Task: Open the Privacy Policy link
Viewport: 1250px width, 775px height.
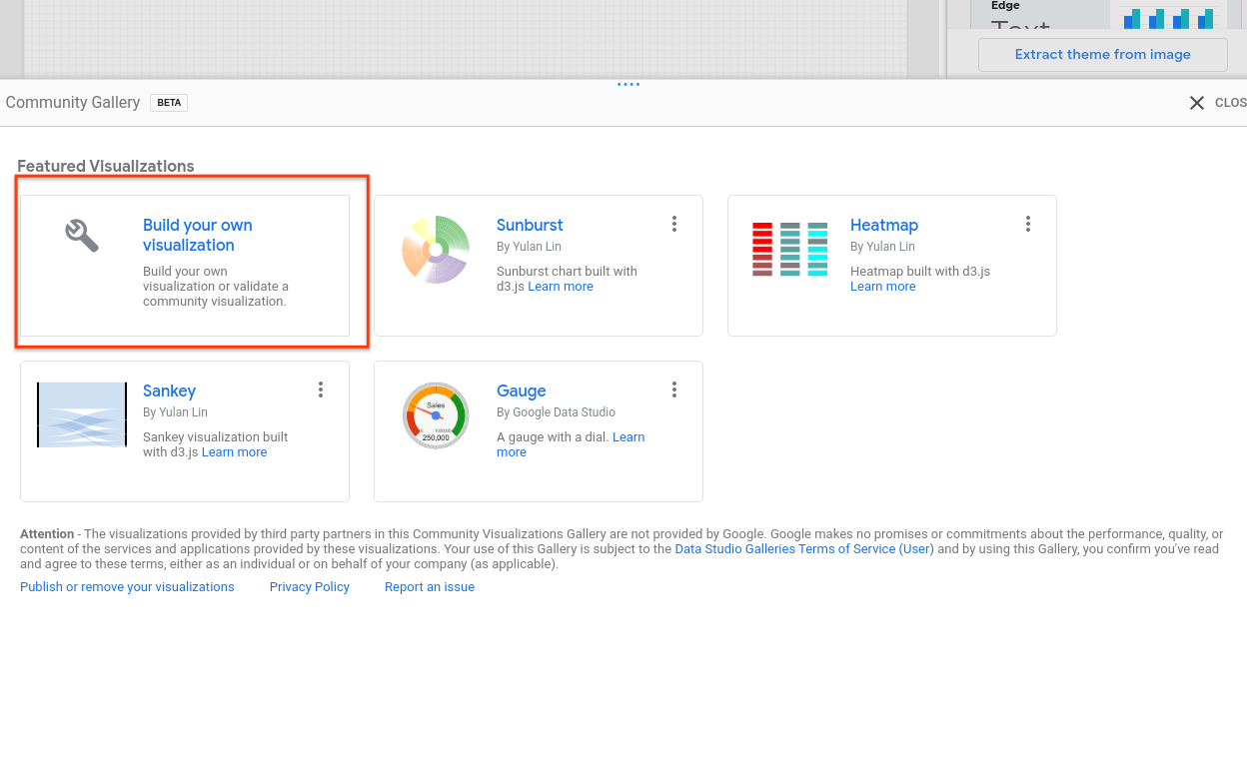Action: point(310,587)
